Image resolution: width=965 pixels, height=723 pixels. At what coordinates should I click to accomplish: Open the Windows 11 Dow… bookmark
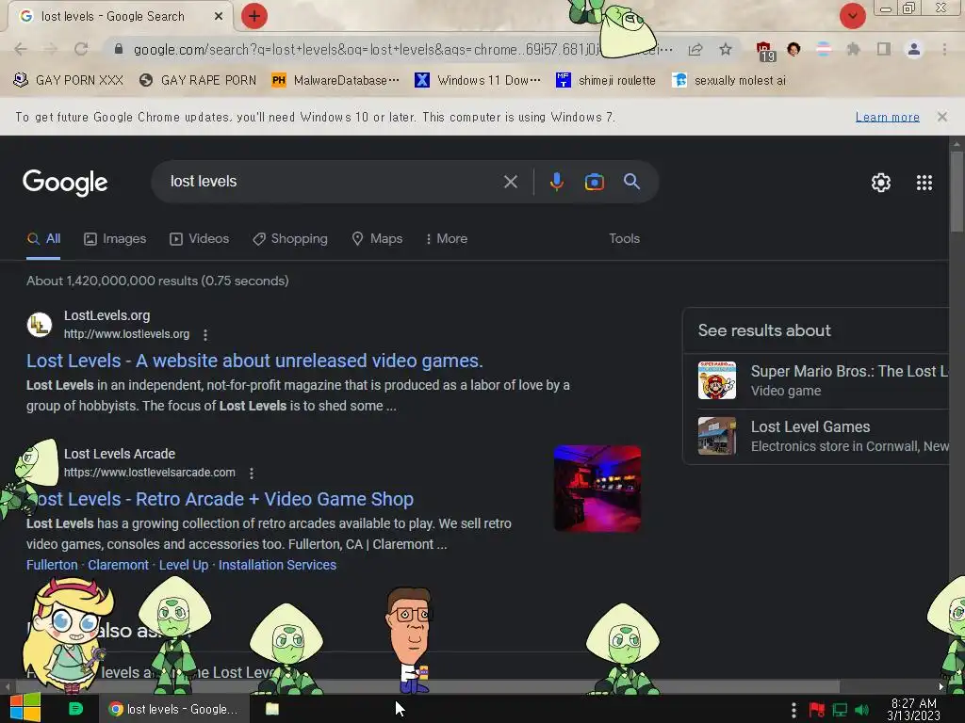click(478, 80)
